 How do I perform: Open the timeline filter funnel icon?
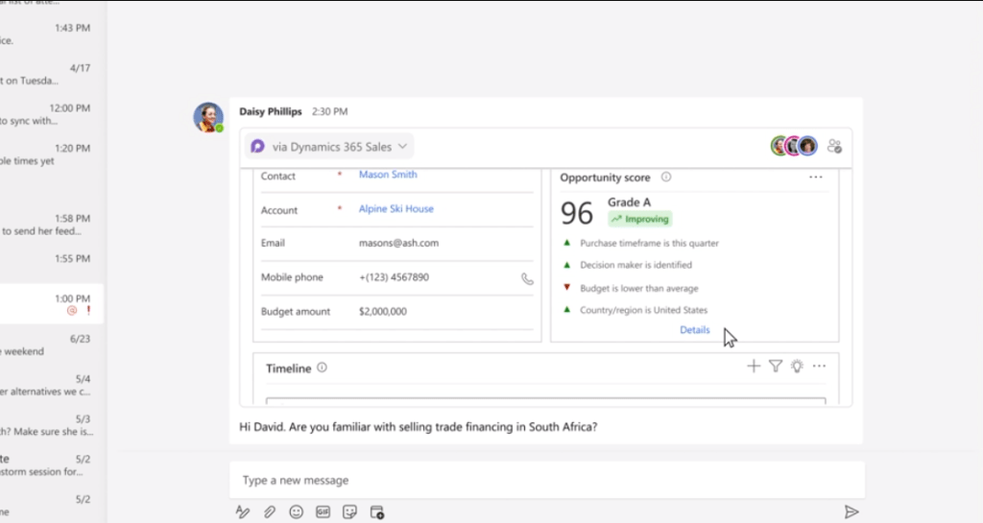pos(776,366)
